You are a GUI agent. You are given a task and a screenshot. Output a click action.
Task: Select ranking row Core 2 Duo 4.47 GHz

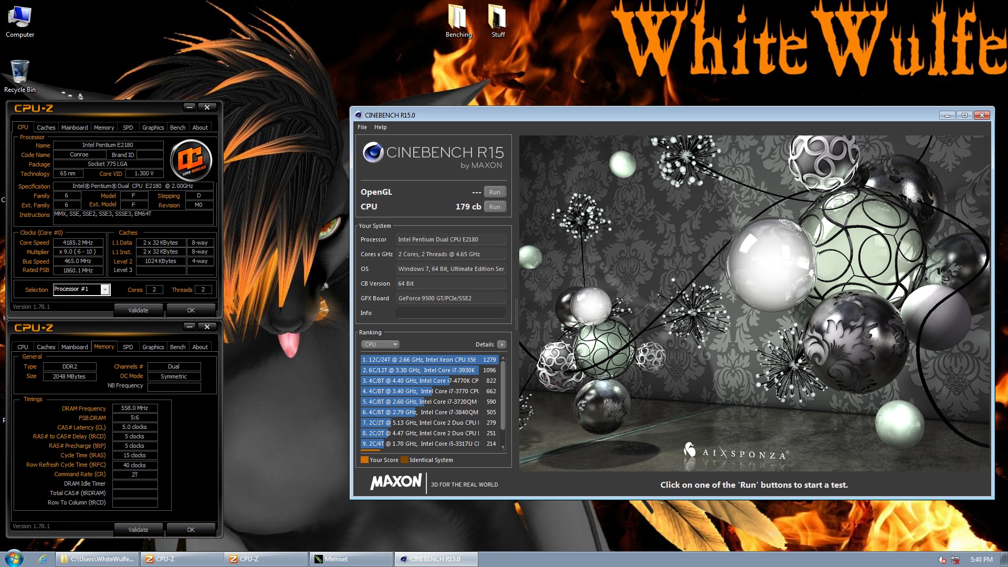tap(429, 433)
